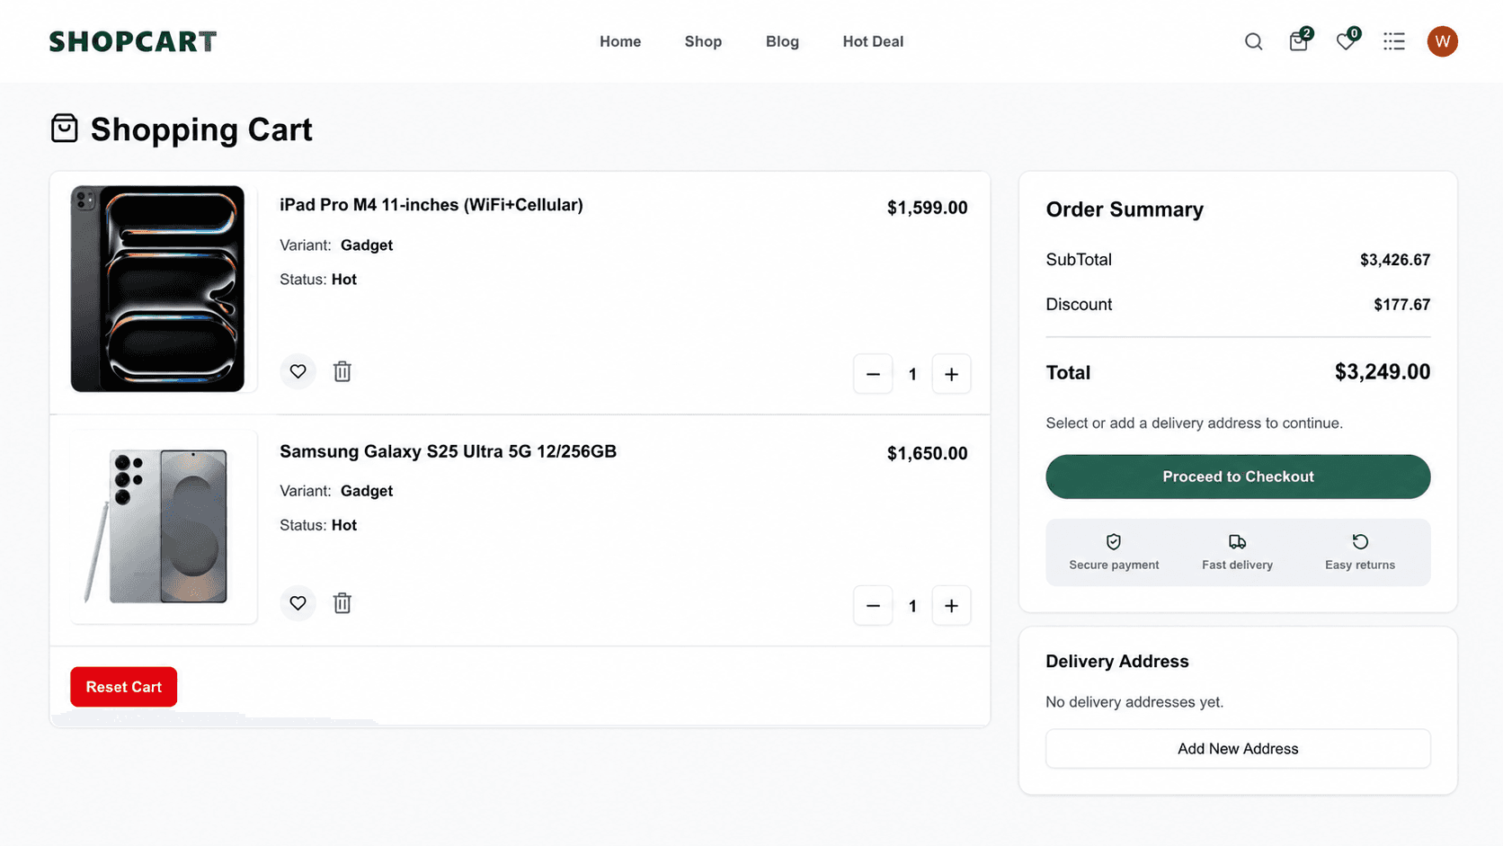This screenshot has width=1503, height=846.
Task: Increase Samsung Galaxy S25 quantity
Action: click(951, 606)
